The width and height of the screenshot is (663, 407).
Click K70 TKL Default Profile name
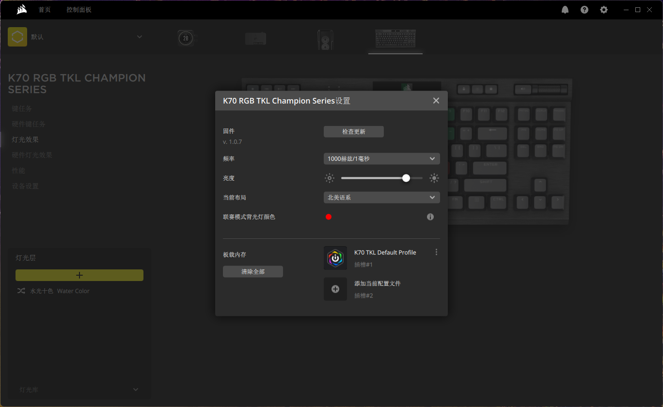pyautogui.click(x=385, y=252)
